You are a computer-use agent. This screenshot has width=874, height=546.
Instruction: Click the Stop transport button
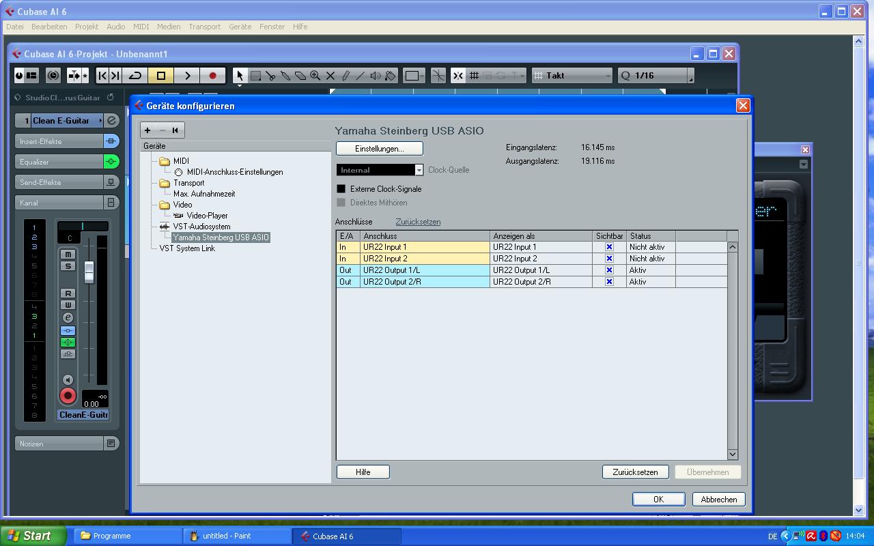(x=161, y=76)
